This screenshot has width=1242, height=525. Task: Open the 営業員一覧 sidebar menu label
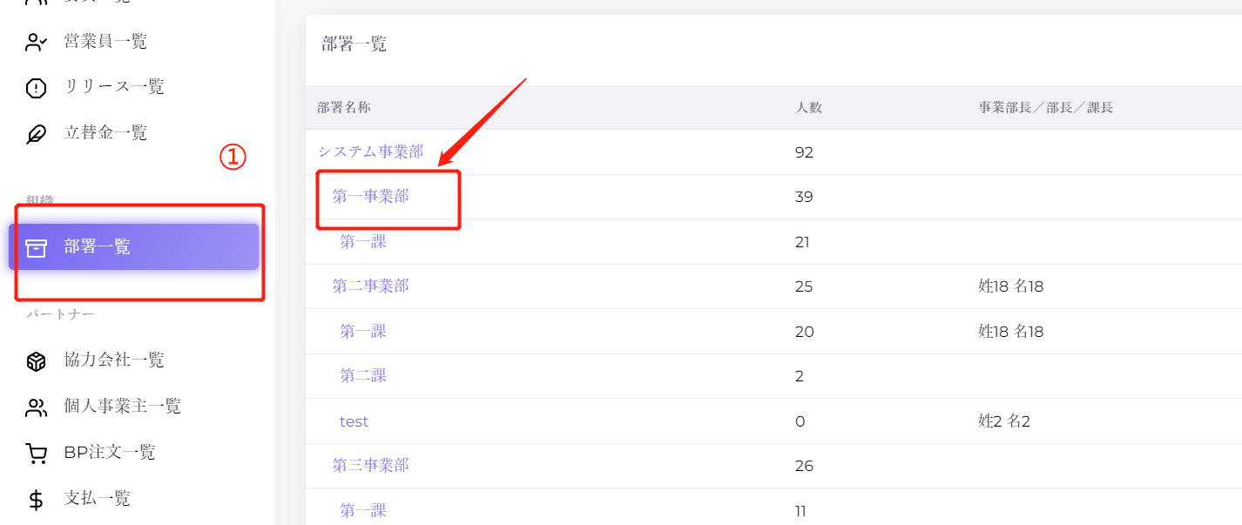click(x=105, y=41)
